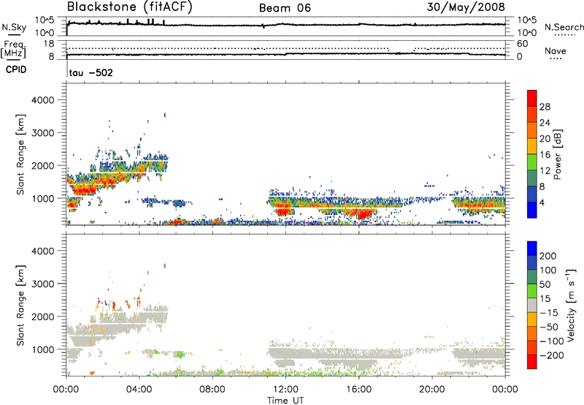584x405 pixels.
Task: Click the "3000" tick in the power panel
Action: tap(43, 133)
